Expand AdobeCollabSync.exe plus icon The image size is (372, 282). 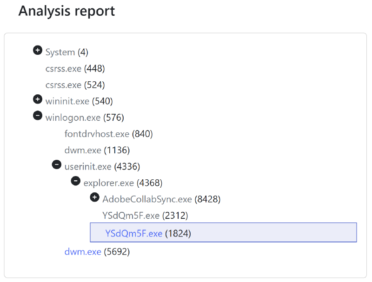point(95,197)
